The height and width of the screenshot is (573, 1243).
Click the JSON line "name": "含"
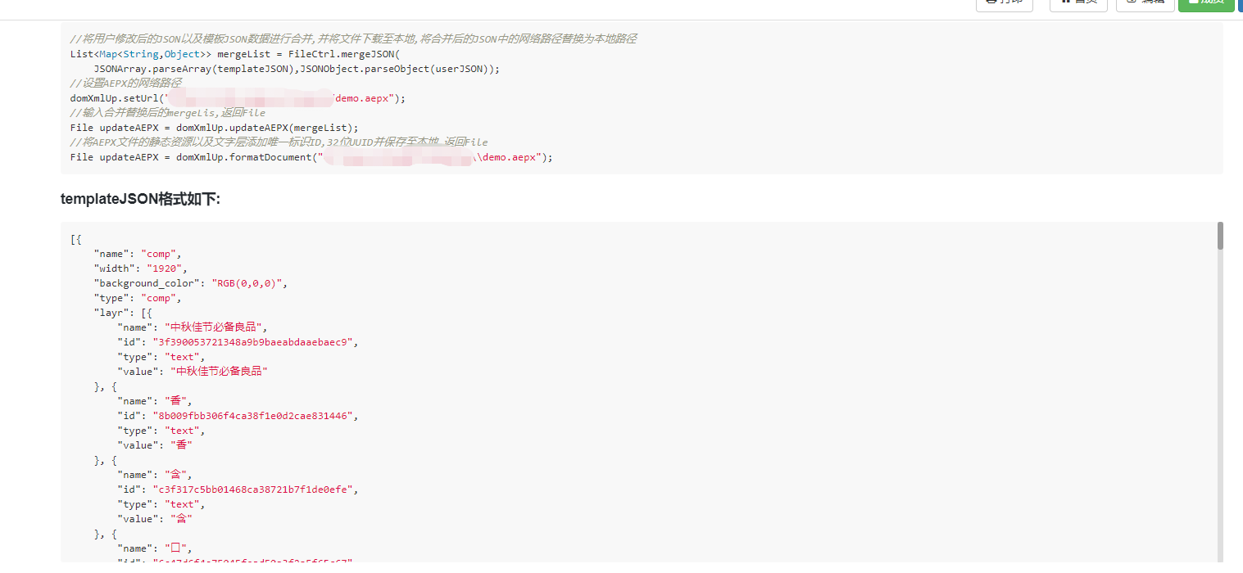coord(155,475)
